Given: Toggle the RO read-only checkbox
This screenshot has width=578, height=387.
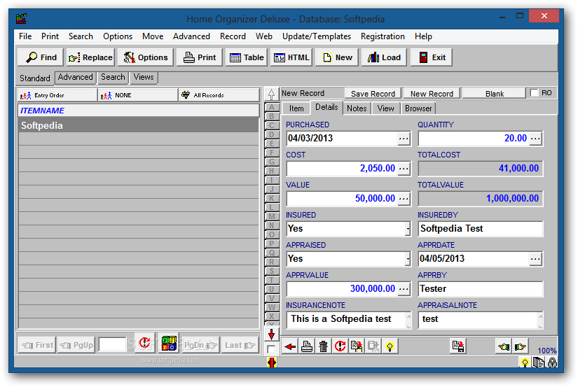Looking at the screenshot, I should (x=534, y=93).
